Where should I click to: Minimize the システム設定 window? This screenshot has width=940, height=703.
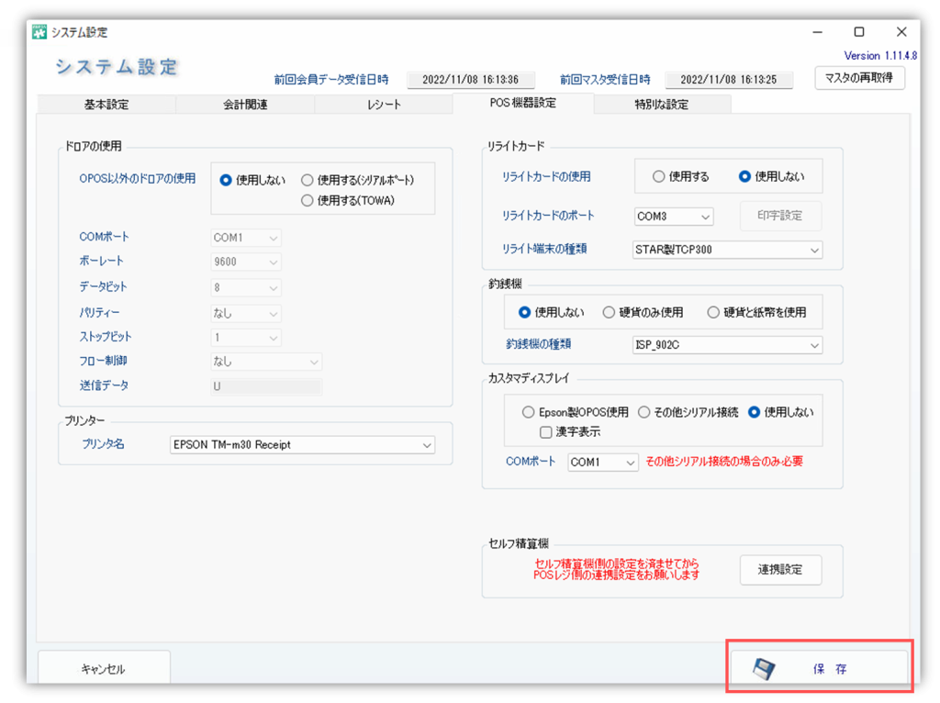(x=818, y=32)
